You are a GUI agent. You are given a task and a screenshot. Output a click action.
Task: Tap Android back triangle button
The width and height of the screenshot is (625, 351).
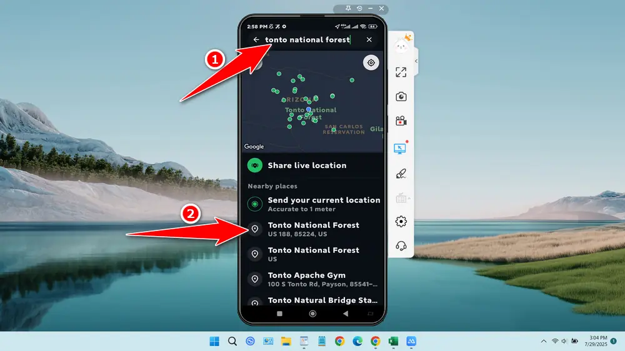(x=346, y=314)
